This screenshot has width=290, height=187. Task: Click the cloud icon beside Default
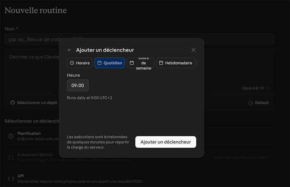(250, 103)
